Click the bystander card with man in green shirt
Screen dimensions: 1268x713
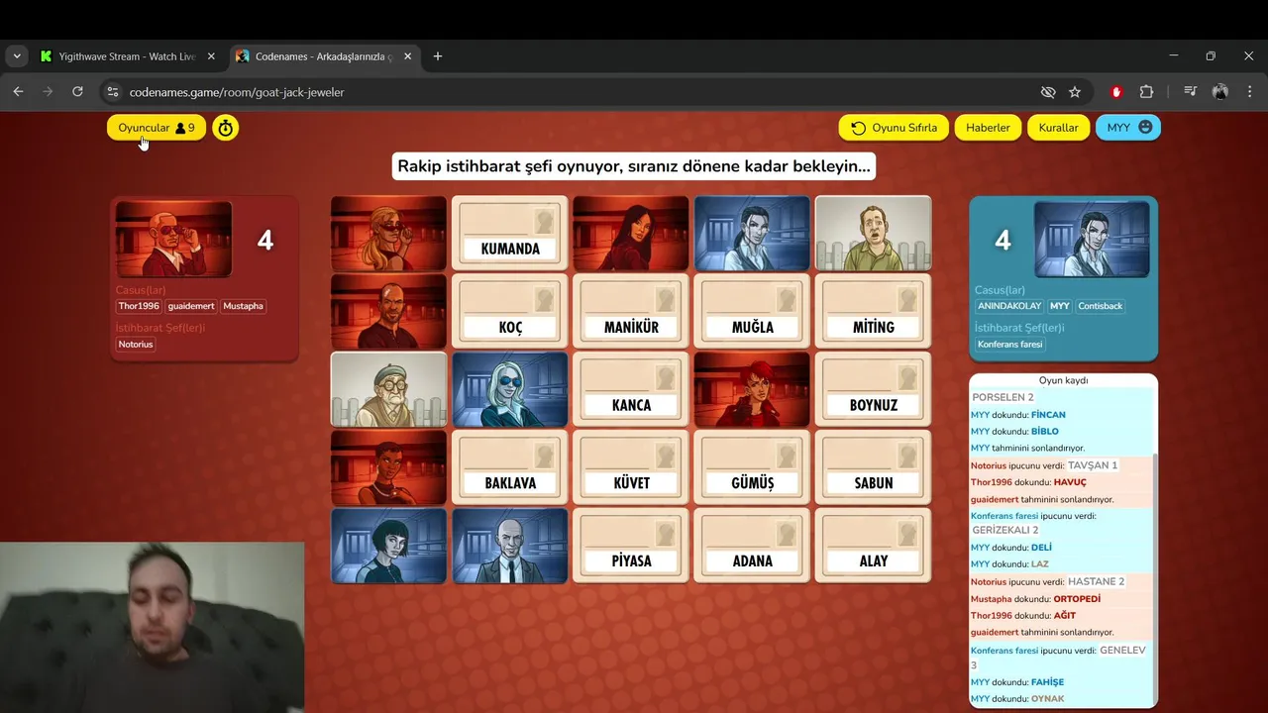(873, 234)
